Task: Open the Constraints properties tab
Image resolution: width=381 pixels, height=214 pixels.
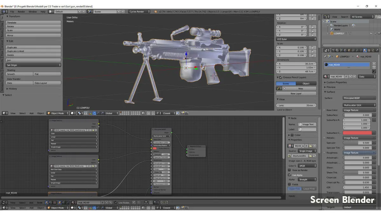Action: (353, 50)
